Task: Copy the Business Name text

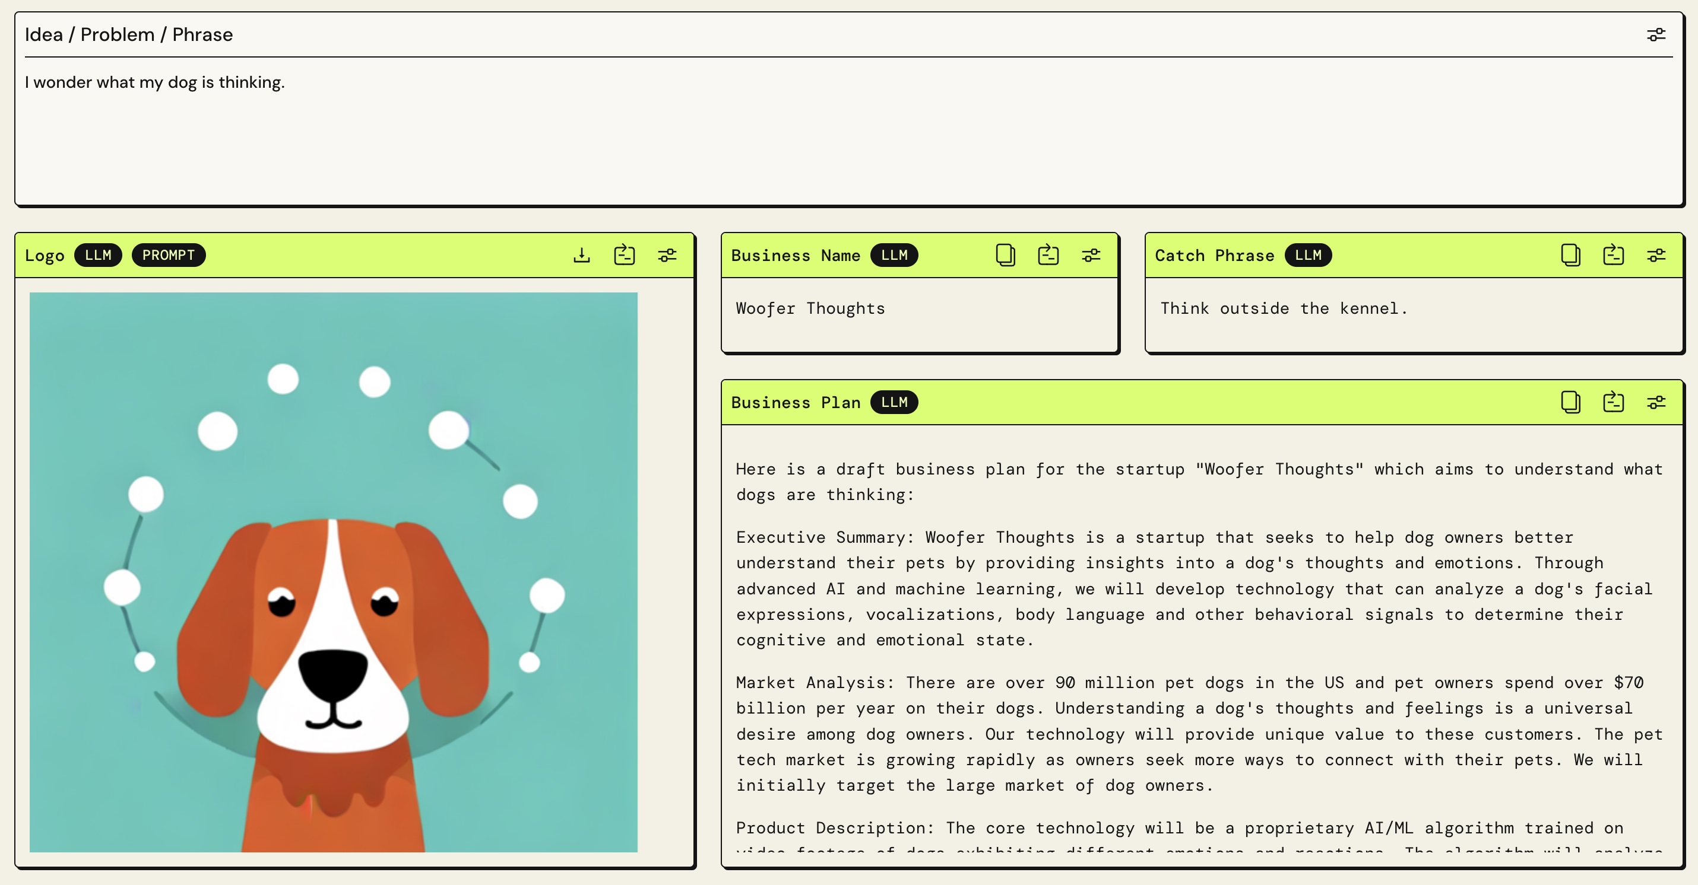Action: coord(1005,255)
